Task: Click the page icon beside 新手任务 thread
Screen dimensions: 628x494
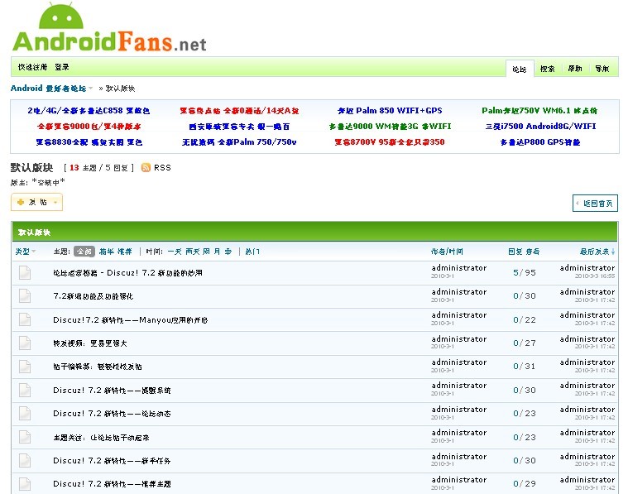Action: [25, 460]
